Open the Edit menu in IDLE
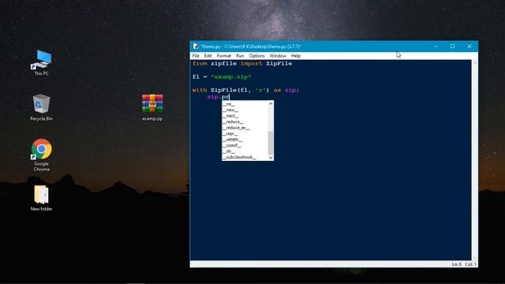The image size is (505, 284). coord(208,56)
